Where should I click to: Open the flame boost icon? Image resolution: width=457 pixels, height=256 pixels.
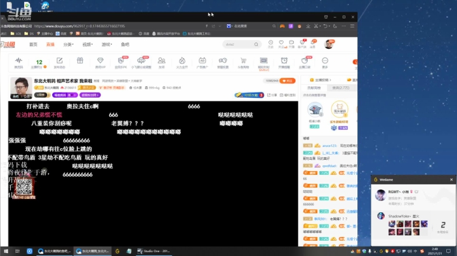click(x=182, y=62)
